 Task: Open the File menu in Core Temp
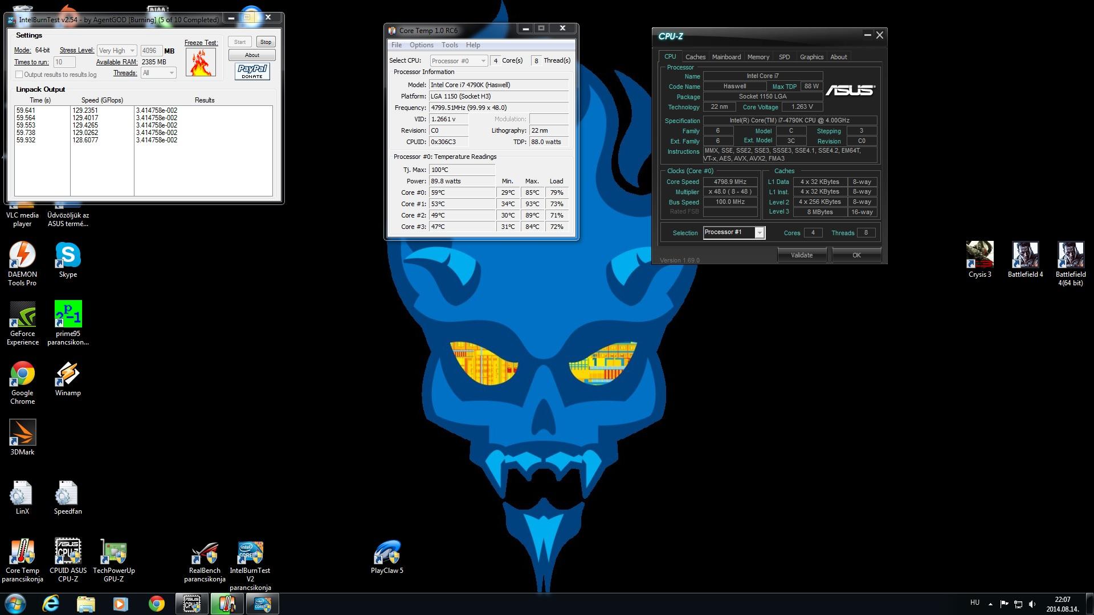(x=397, y=45)
